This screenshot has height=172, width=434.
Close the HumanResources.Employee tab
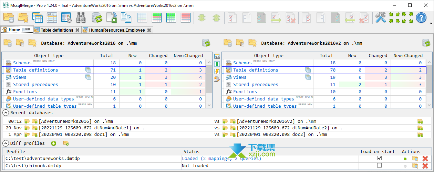(149, 30)
